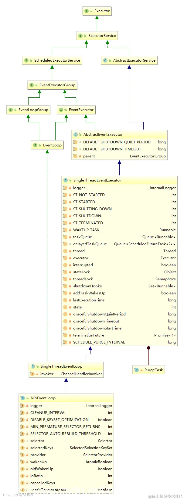Click the interface icon of ScheduledExecutorService
Image resolution: width=184 pixels, height=500 pixels.
26,60
